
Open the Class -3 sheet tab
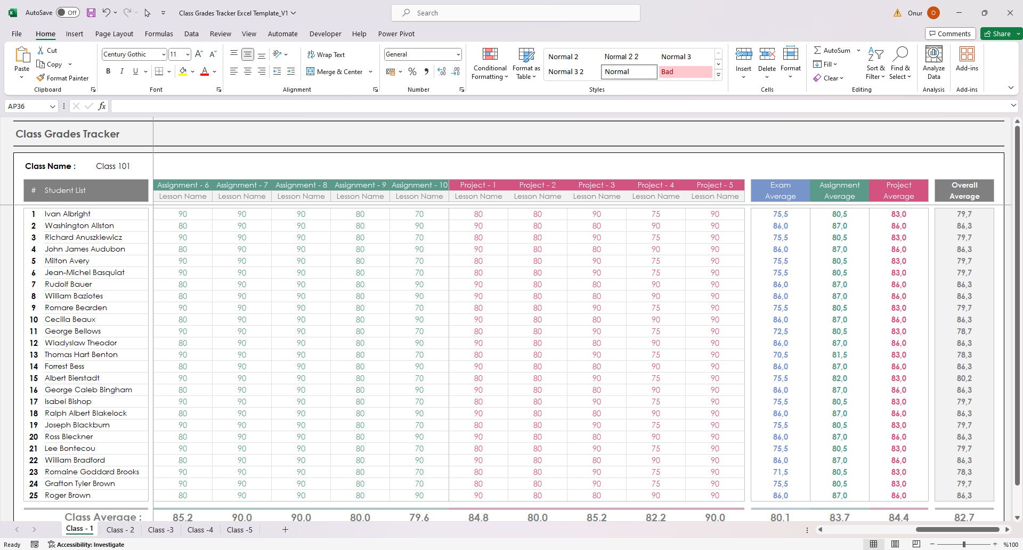(x=160, y=529)
